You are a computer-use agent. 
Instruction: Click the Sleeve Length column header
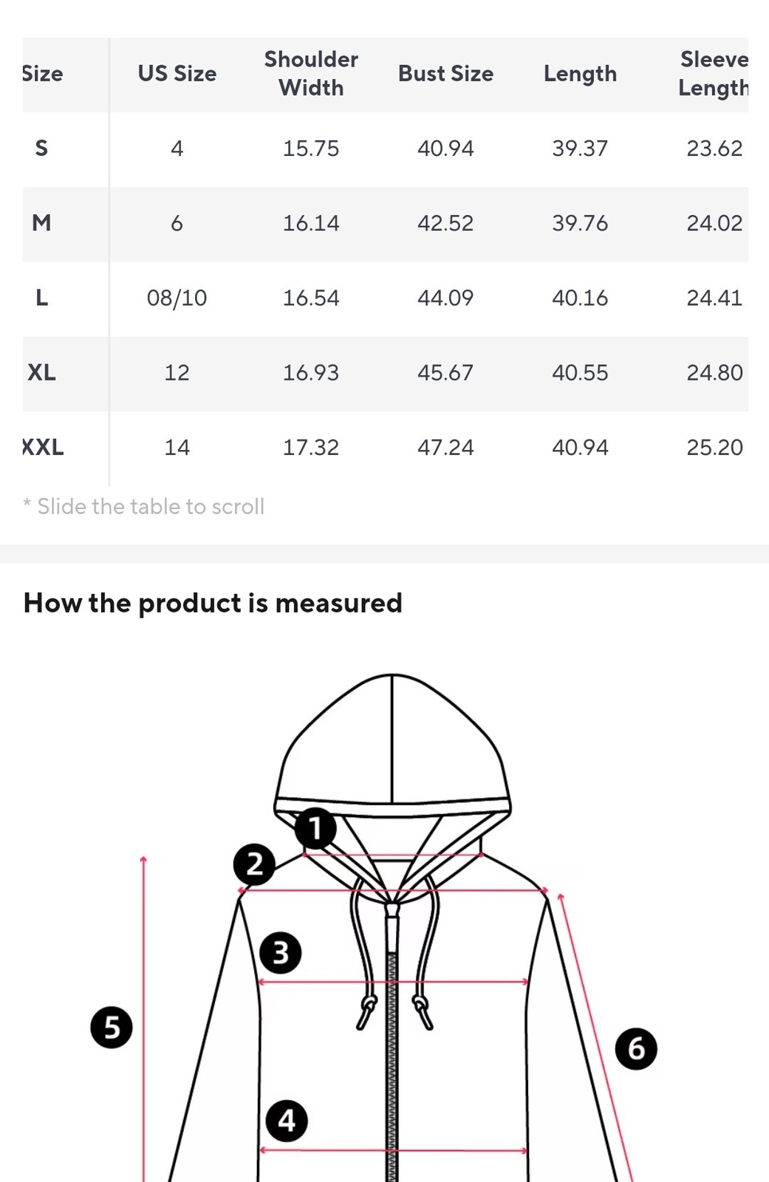click(x=714, y=73)
